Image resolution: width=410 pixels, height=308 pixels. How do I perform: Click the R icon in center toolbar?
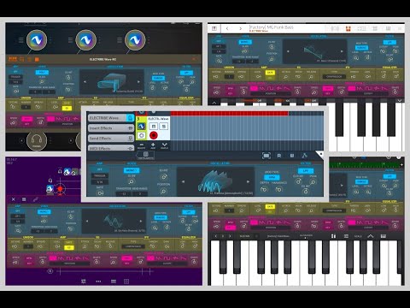[x=279, y=156]
